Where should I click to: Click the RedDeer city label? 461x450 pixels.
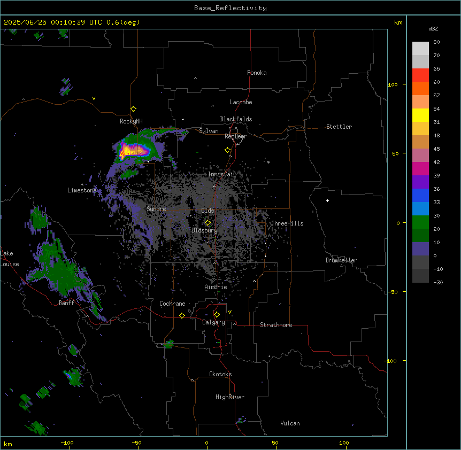coord(235,136)
